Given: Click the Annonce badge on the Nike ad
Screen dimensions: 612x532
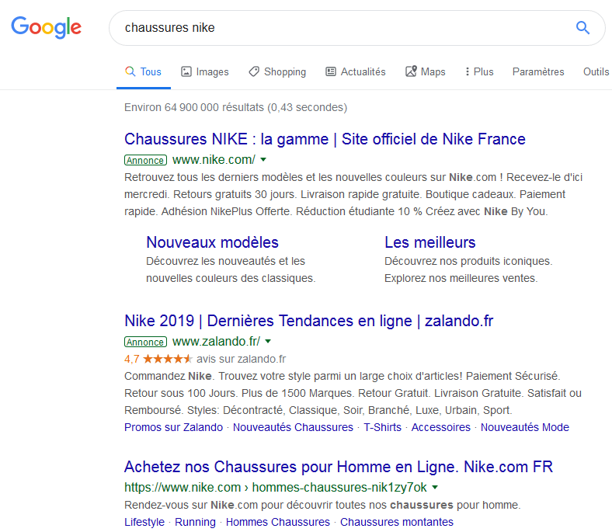Looking at the screenshot, I should [x=145, y=160].
